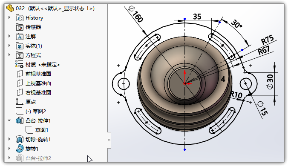Select the 上视基准面 label
Viewport: 288px width, 166px height.
[x=38, y=83]
